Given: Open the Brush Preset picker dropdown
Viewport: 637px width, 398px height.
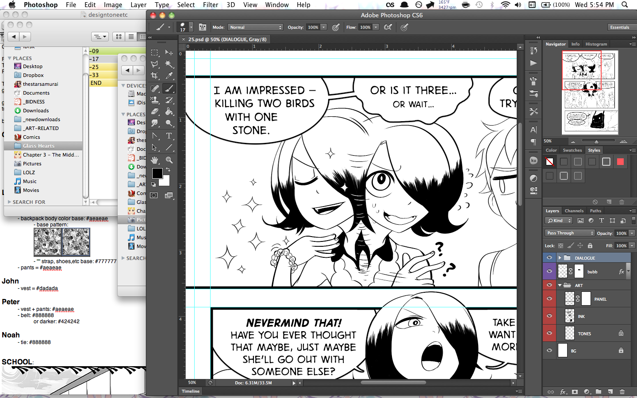Looking at the screenshot, I should click(191, 27).
